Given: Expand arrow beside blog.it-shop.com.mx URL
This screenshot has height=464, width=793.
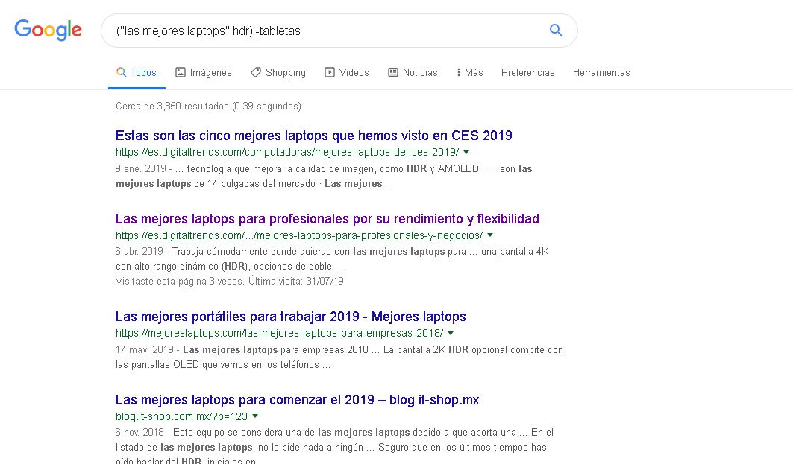Looking at the screenshot, I should click(255, 416).
